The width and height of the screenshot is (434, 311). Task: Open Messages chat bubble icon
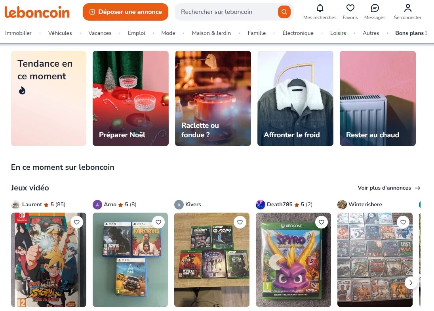pyautogui.click(x=375, y=8)
